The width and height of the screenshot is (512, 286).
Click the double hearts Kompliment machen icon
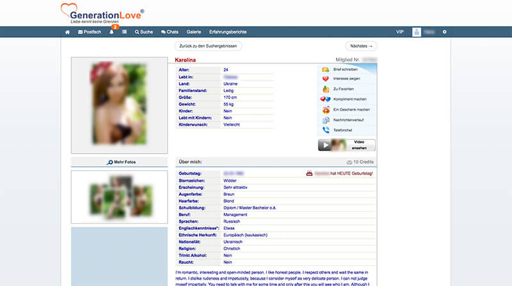(x=326, y=99)
